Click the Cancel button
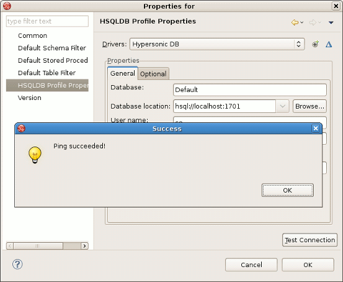The width and height of the screenshot is (343, 282). 251,265
